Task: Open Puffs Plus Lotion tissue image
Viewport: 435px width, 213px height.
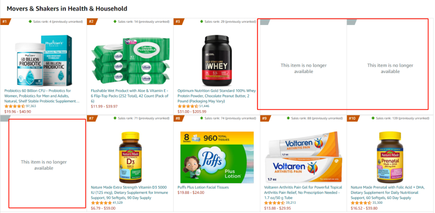Action: 216,157
